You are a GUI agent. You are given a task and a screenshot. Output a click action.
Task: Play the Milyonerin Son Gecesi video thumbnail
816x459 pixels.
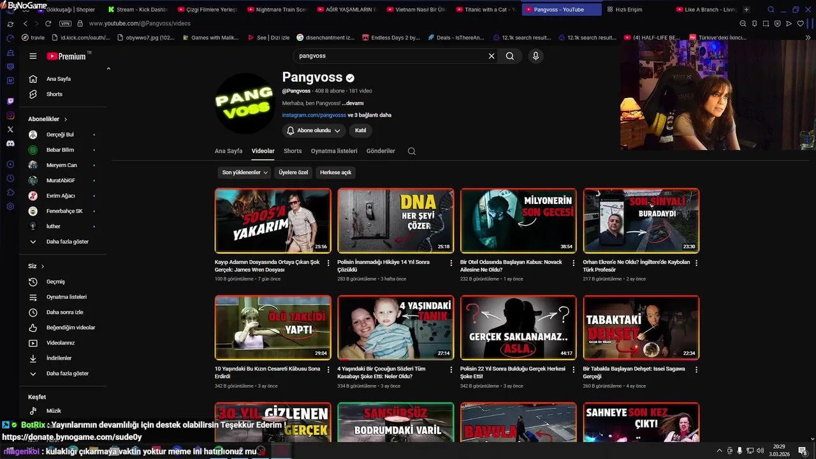pyautogui.click(x=518, y=221)
